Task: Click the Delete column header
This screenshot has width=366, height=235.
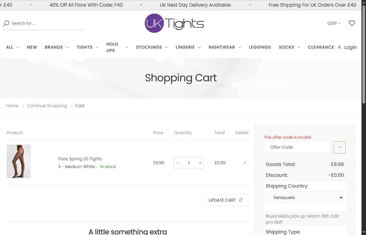Action: coord(242,133)
